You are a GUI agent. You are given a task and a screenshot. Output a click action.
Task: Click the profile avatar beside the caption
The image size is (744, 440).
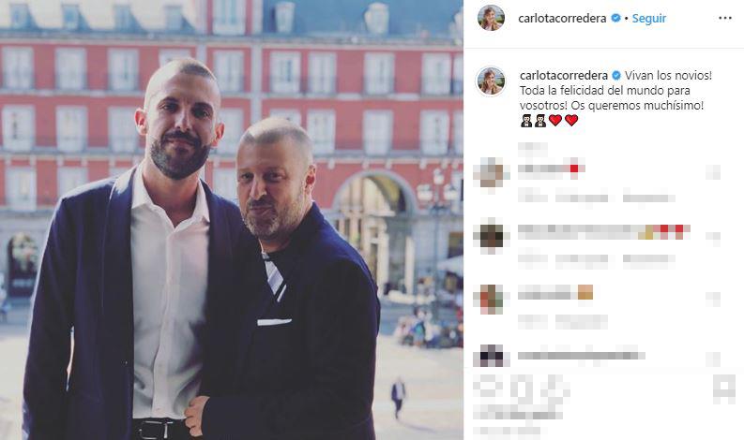click(491, 81)
